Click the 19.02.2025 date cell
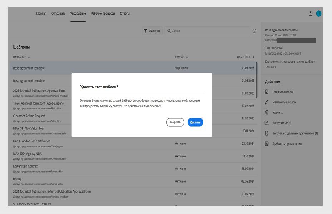This screenshot has height=214, width=332. click(248, 106)
